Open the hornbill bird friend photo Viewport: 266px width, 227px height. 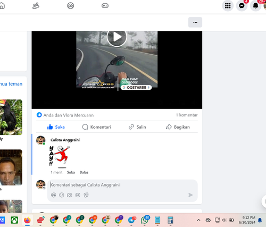pos(11,117)
